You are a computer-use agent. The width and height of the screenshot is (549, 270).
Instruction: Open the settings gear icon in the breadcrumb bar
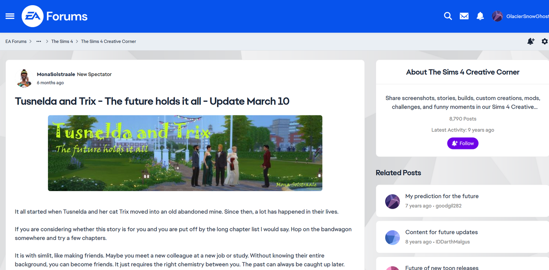[x=545, y=41]
